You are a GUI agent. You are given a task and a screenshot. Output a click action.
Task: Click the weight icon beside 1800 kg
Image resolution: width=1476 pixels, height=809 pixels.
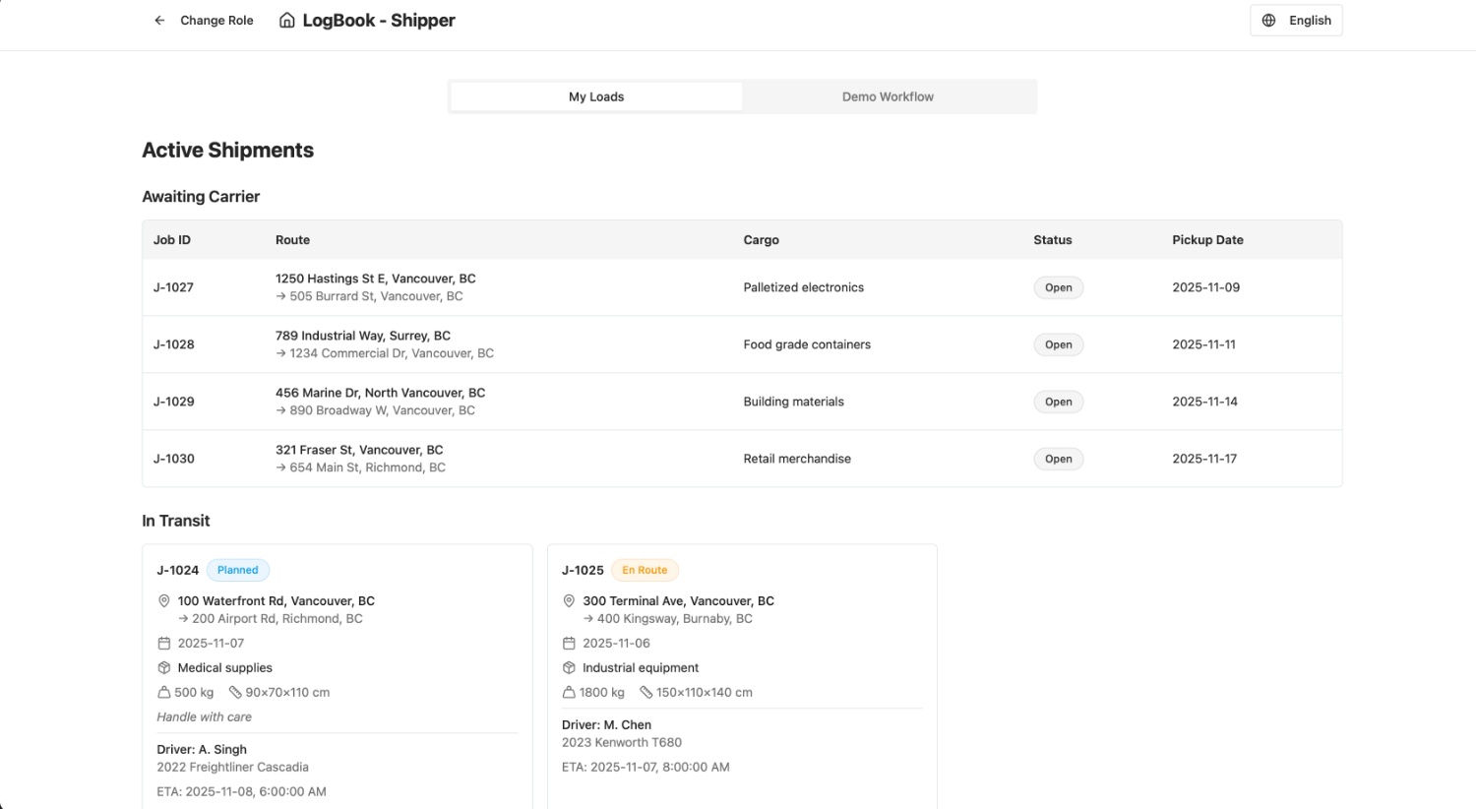point(569,693)
